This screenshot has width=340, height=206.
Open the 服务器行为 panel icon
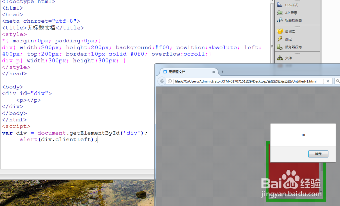(280, 47)
